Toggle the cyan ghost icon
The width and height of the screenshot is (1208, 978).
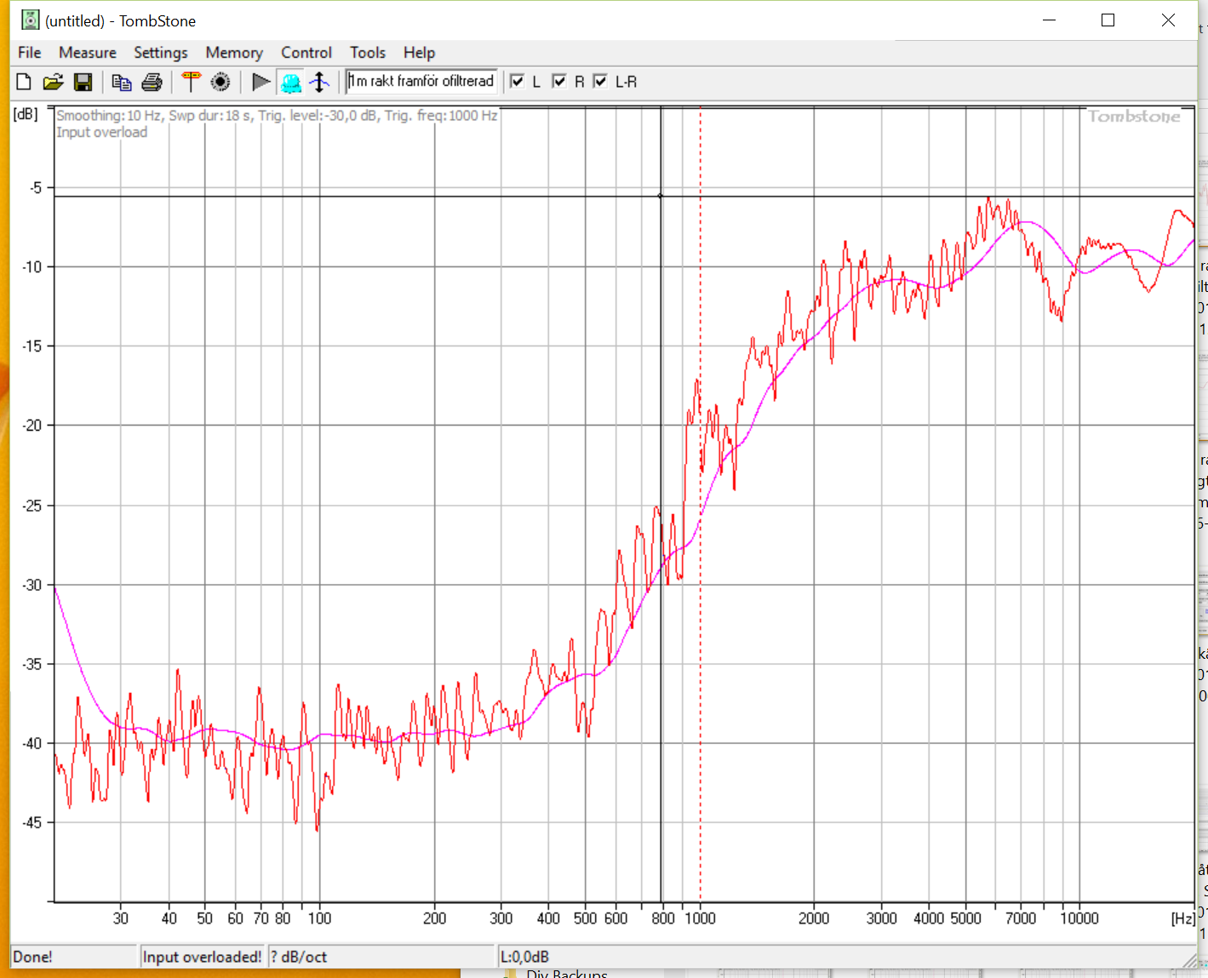click(291, 83)
